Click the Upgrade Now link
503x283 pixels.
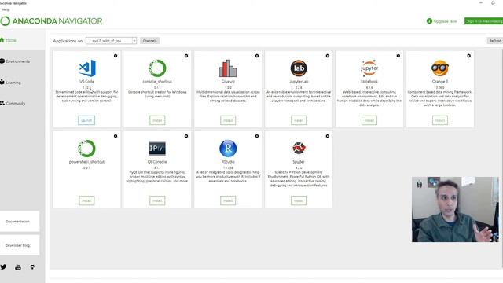point(442,21)
